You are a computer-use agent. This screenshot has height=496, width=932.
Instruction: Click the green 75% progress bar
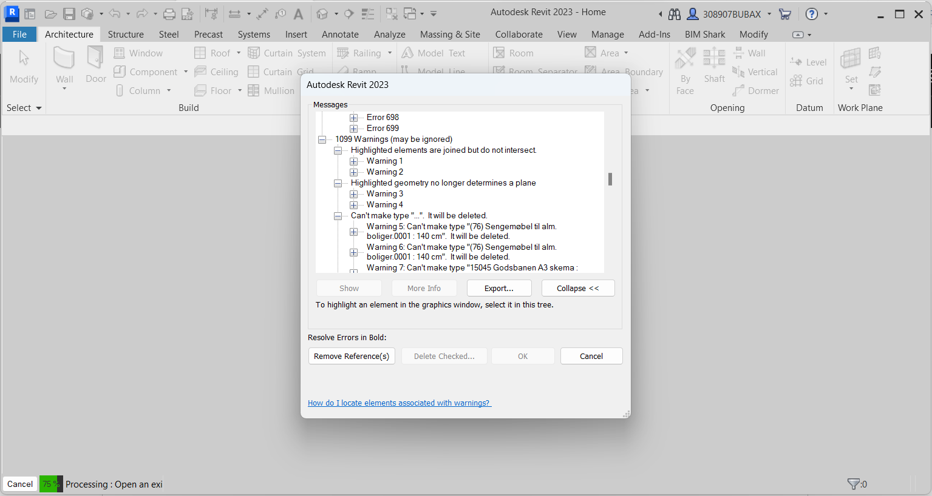51,484
